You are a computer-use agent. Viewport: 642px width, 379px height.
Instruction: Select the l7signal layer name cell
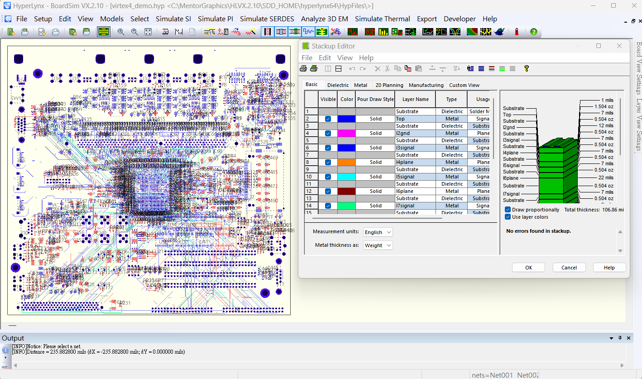pos(415,206)
